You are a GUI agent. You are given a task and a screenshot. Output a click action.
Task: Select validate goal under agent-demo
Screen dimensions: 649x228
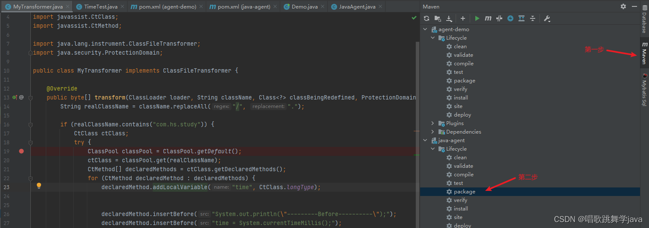click(x=463, y=55)
